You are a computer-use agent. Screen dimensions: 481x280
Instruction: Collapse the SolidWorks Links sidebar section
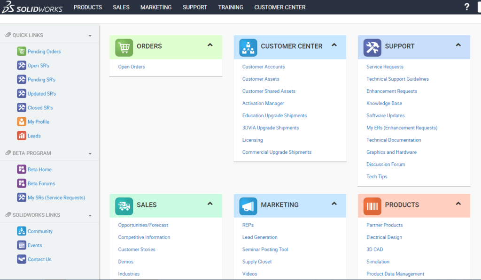(90, 216)
